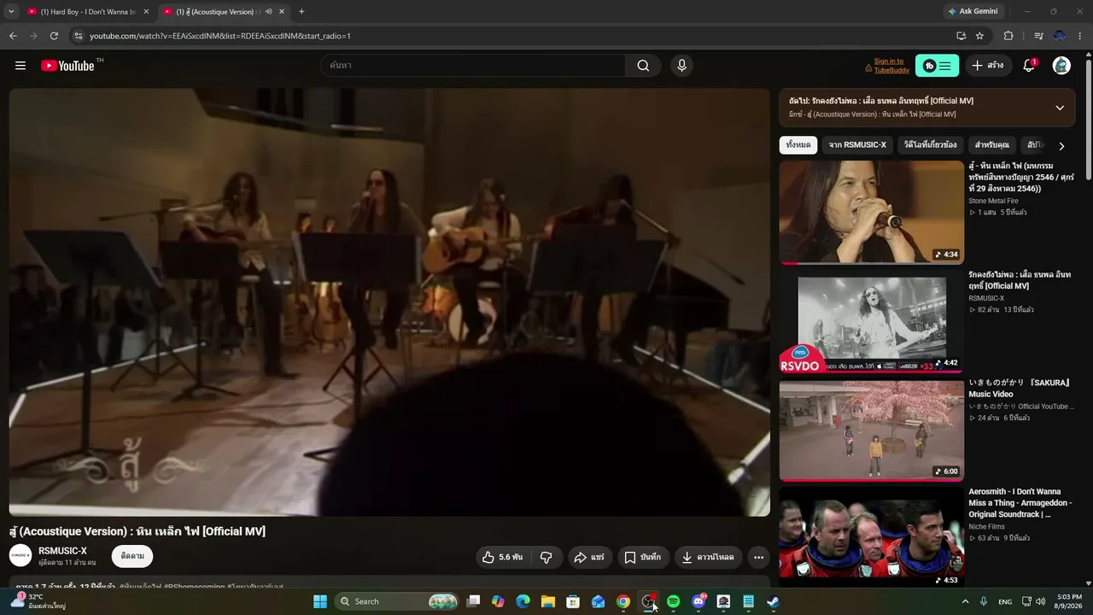Select the วิดีโอที่เกี่ยวข้อง filter chip
This screenshot has height=615, width=1093.
click(x=931, y=145)
